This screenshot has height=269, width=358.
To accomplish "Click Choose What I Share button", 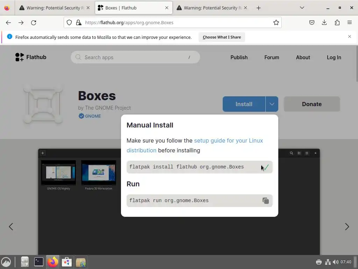I will pyautogui.click(x=222, y=37).
